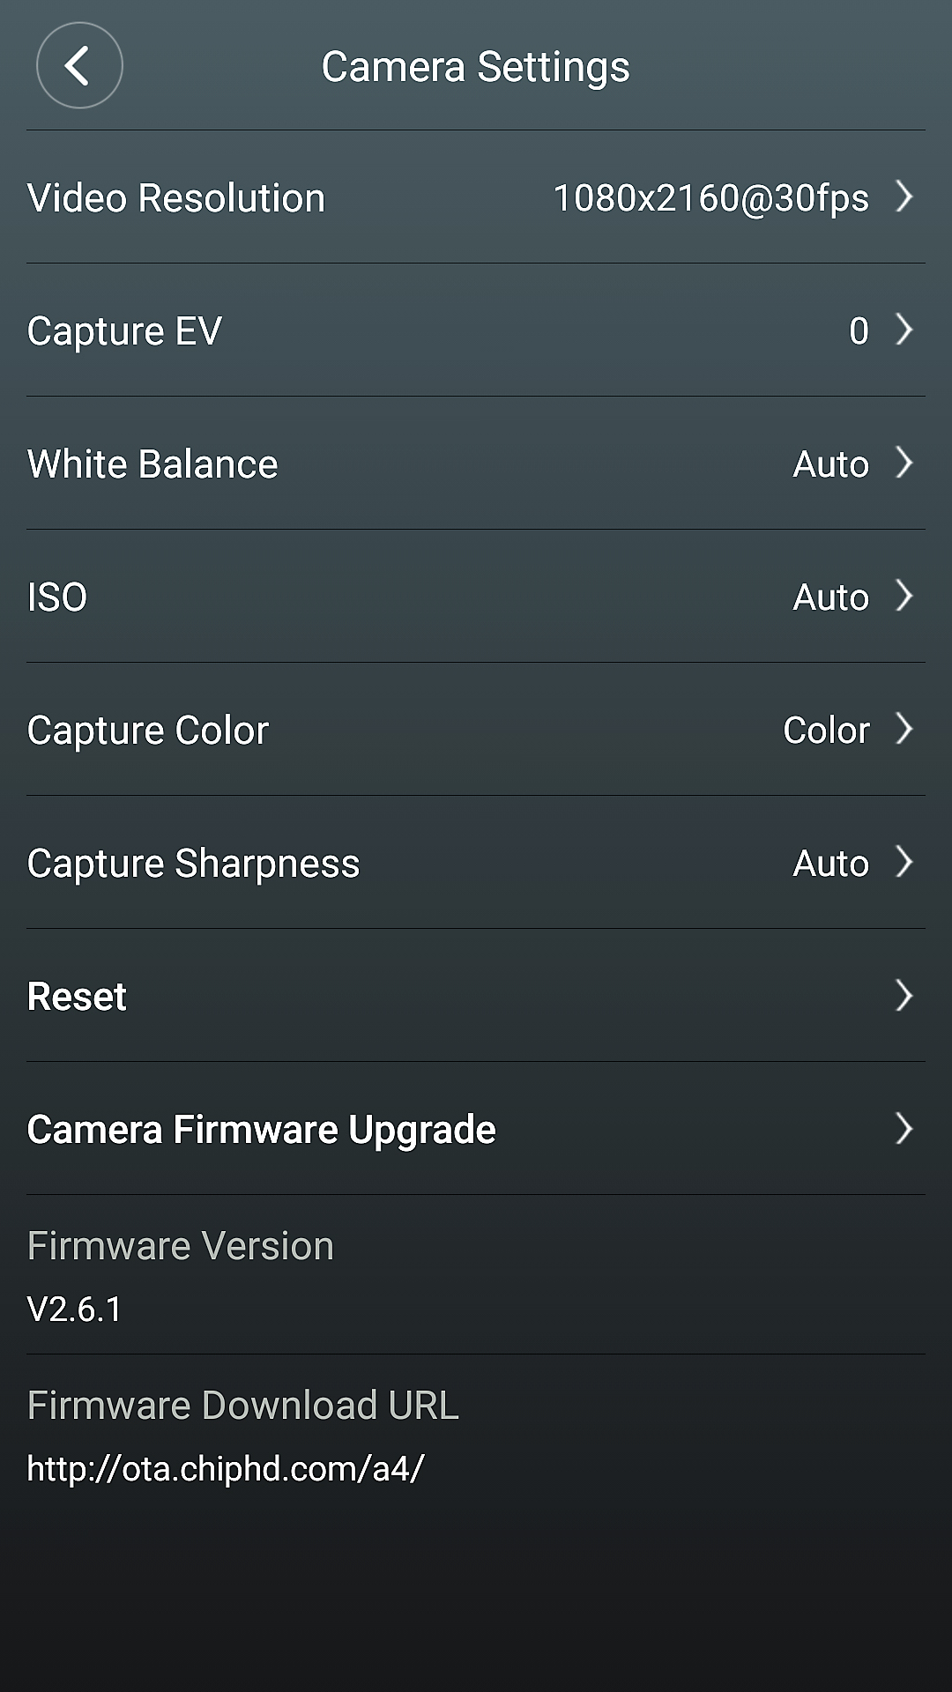Open the Video Resolution setting
The width and height of the screenshot is (952, 1692).
[176, 198]
